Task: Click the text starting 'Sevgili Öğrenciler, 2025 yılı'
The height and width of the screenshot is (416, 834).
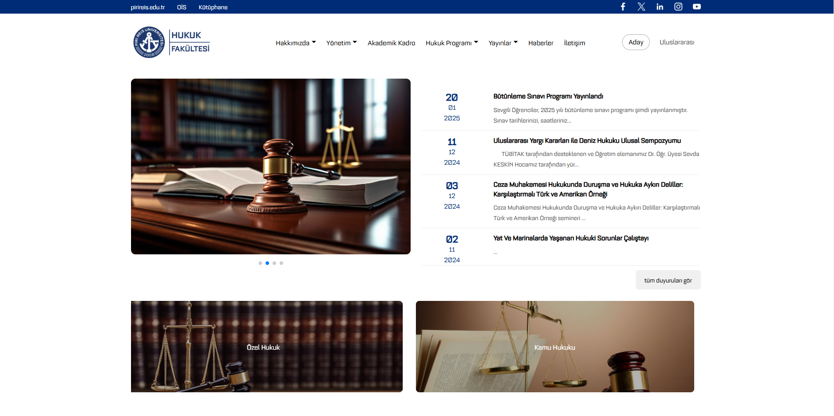Action: (x=590, y=115)
